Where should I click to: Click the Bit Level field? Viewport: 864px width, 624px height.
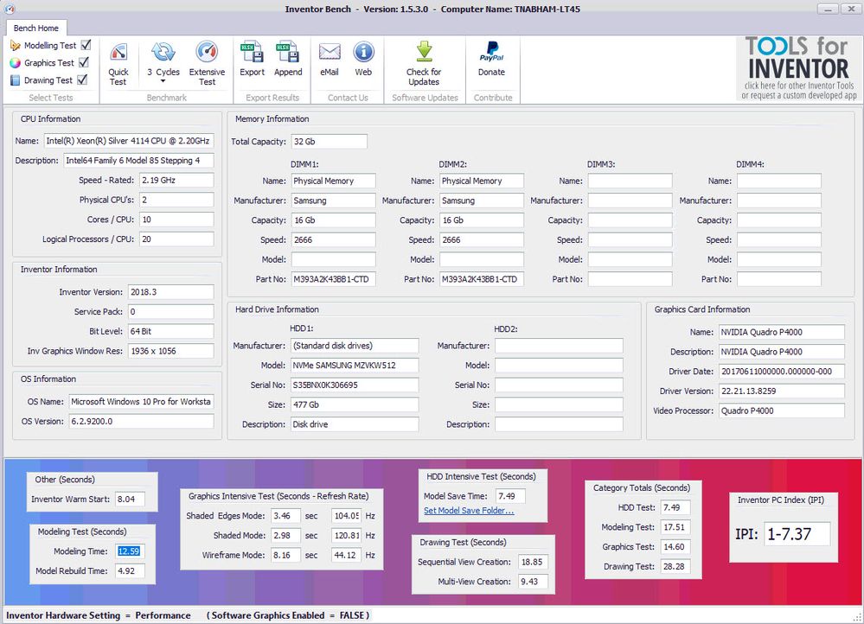tap(171, 332)
